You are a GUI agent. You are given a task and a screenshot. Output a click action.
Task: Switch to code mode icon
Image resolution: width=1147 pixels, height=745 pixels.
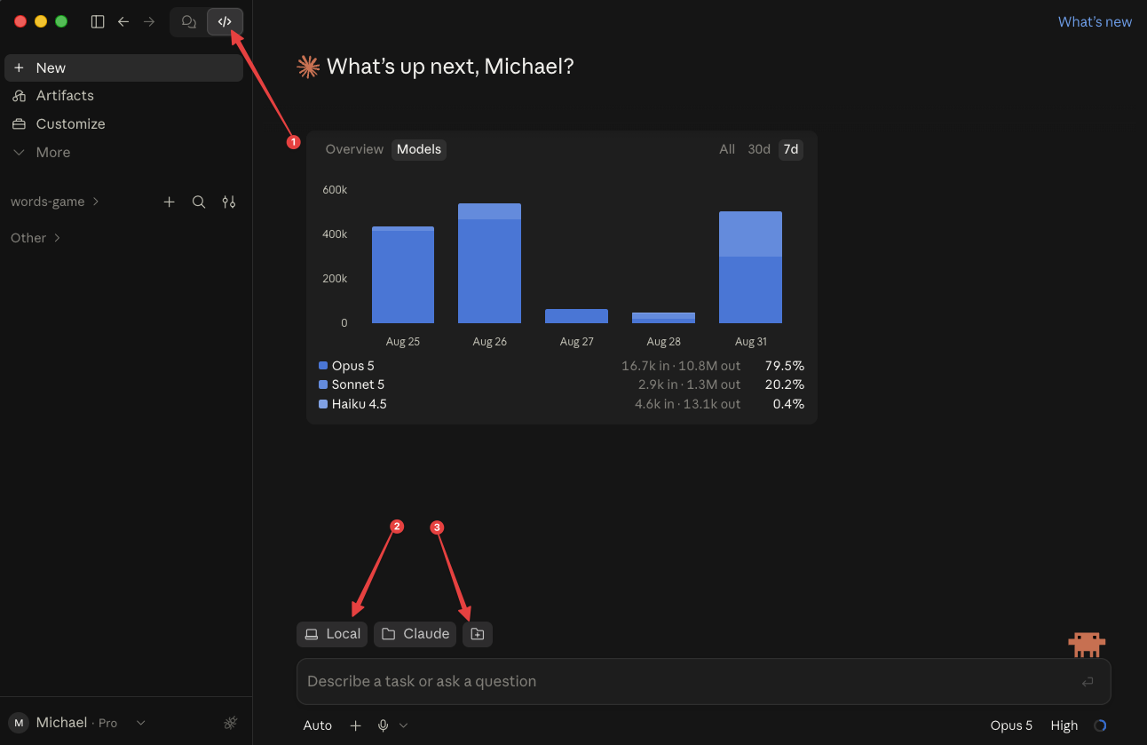coord(225,22)
